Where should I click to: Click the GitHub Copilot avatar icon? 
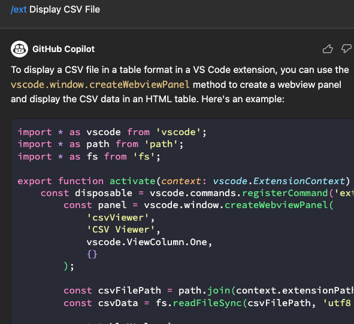[x=19, y=49]
